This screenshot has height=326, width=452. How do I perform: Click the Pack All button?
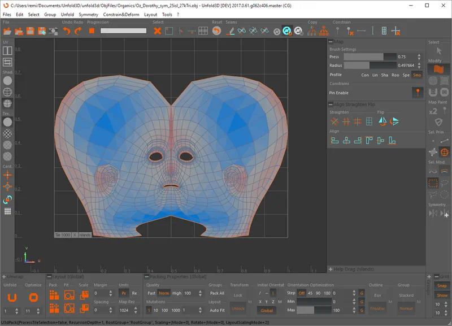tap(217, 293)
